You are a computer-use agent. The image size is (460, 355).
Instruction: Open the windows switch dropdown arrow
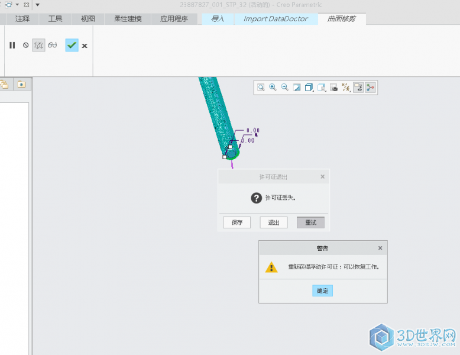tap(17, 5)
